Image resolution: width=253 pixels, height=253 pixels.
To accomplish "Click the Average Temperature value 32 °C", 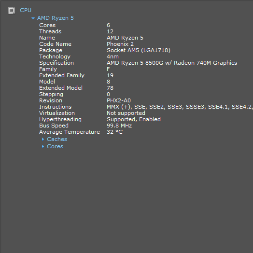I will pyautogui.click(x=115, y=132).
